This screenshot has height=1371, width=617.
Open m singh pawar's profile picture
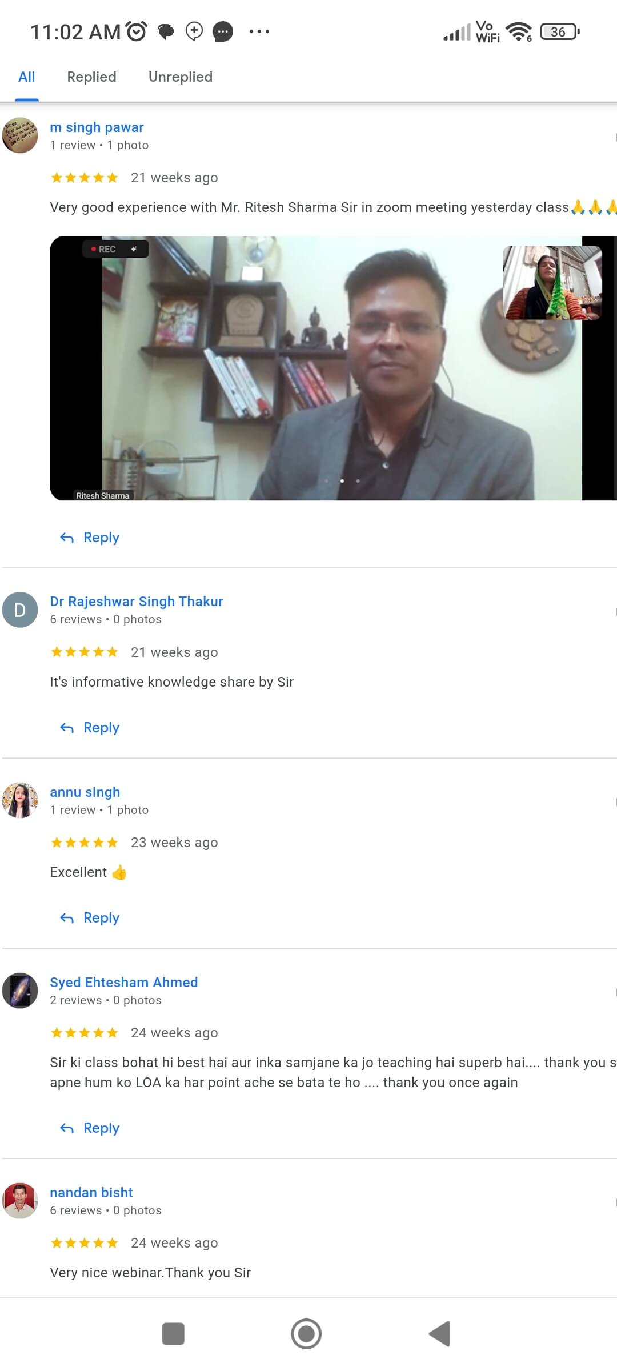point(20,135)
